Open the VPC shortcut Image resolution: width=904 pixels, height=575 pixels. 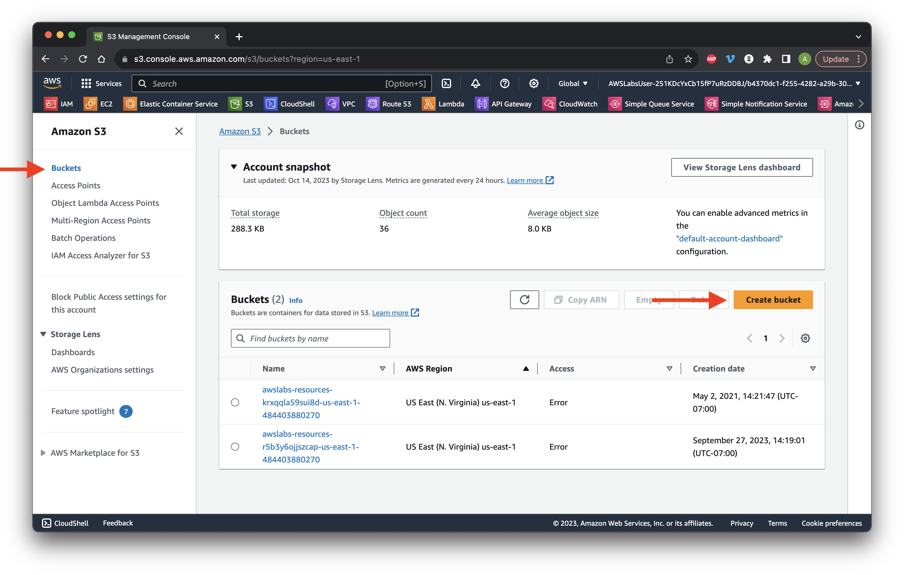pos(340,104)
